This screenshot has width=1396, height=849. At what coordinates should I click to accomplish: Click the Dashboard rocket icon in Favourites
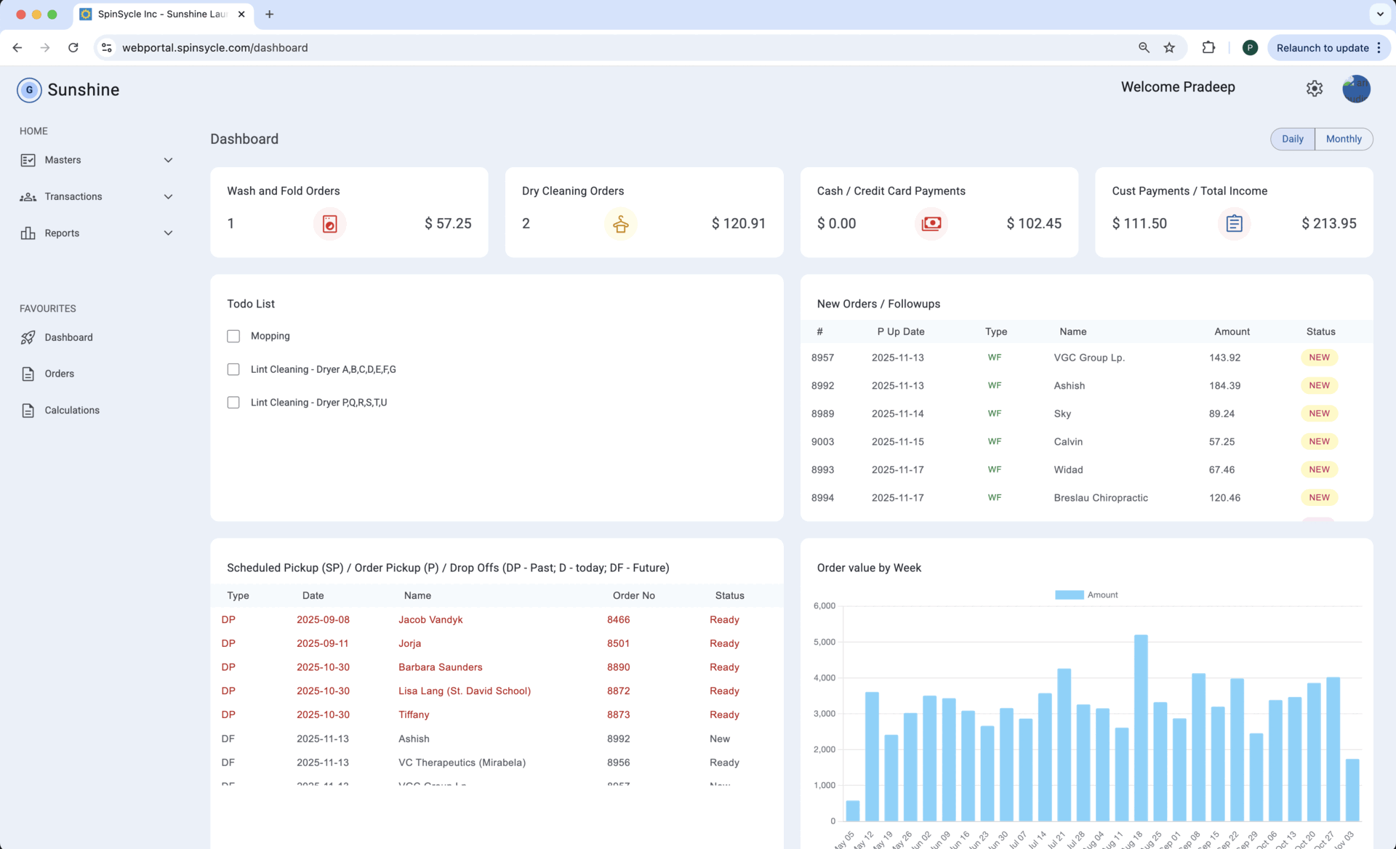[x=28, y=337]
